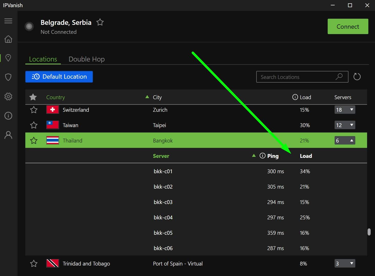Click the Taiwan flag icon

(53, 125)
